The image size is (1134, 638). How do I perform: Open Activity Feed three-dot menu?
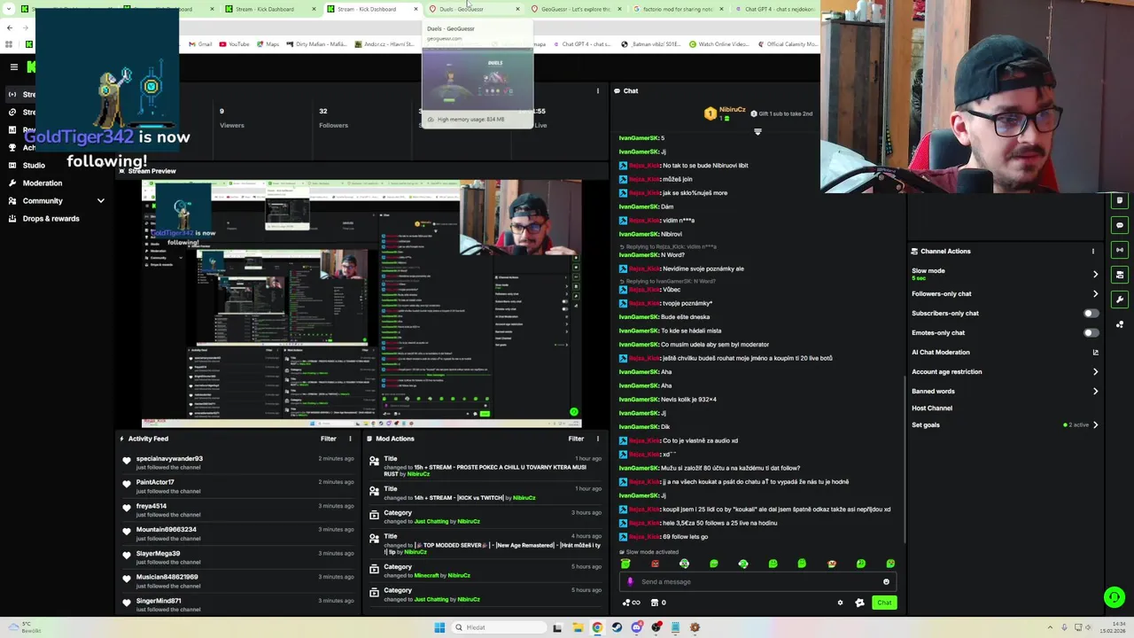[x=350, y=439]
